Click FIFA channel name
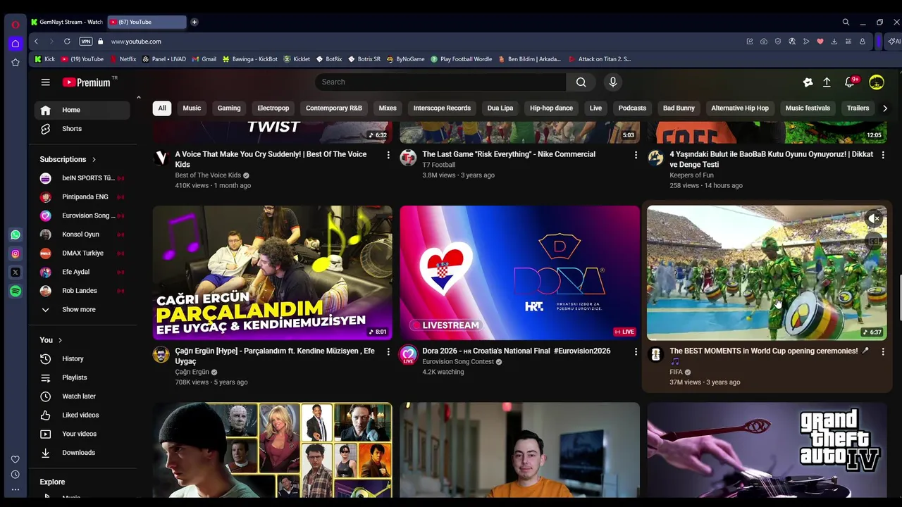902x507 pixels. click(676, 373)
